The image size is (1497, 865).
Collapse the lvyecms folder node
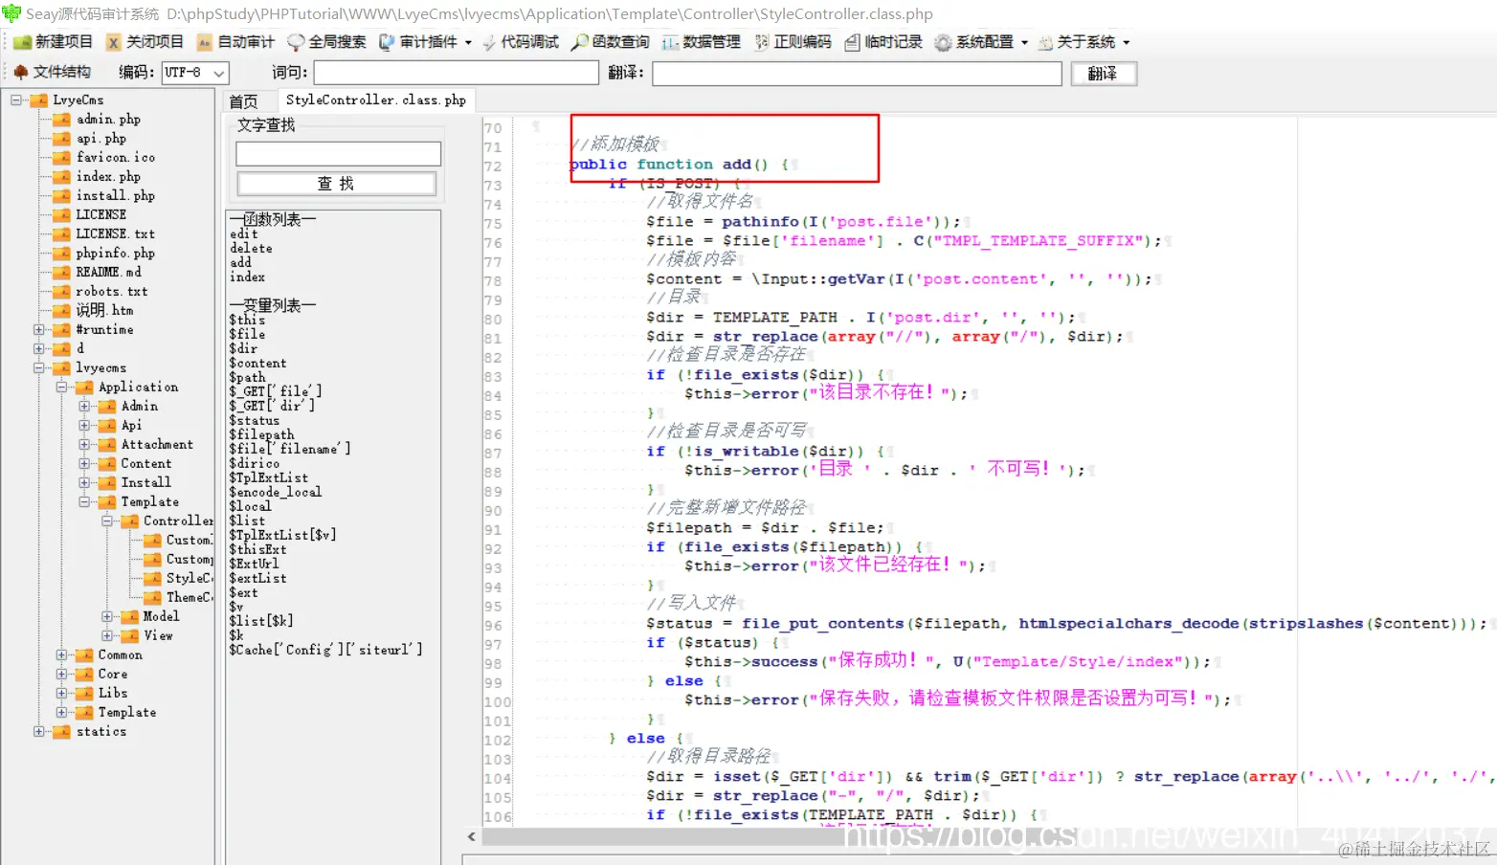pos(38,368)
